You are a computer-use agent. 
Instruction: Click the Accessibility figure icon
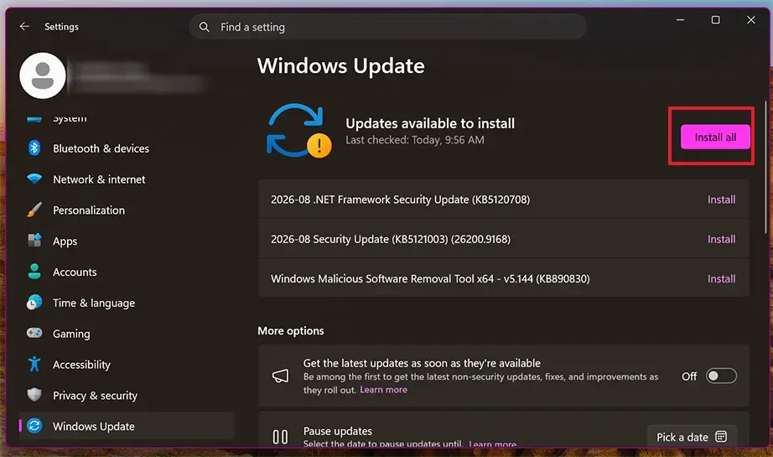tap(34, 364)
